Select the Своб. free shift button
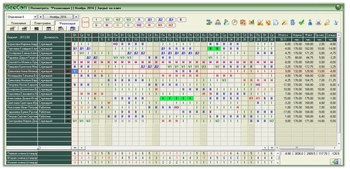This screenshot has height=169, width=350. (85, 22)
